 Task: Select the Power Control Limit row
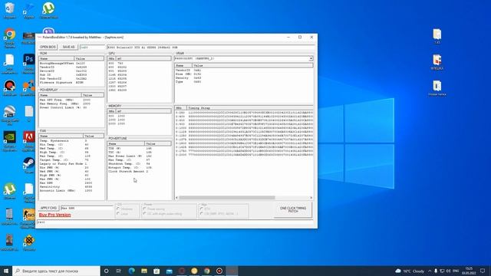(71, 107)
